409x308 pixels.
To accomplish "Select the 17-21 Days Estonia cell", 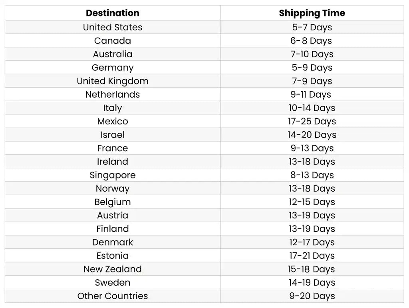I will click(312, 256).
